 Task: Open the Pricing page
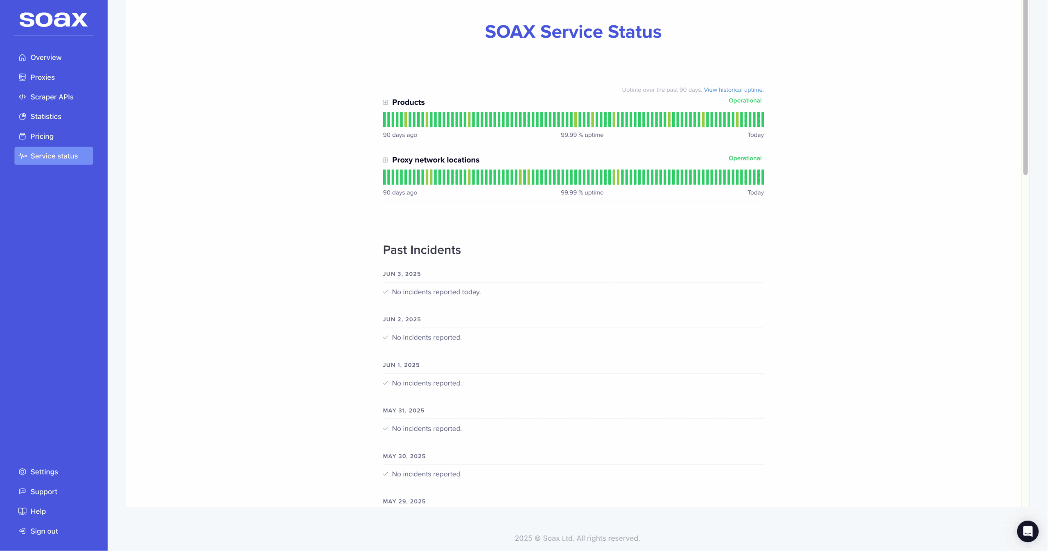(x=54, y=136)
